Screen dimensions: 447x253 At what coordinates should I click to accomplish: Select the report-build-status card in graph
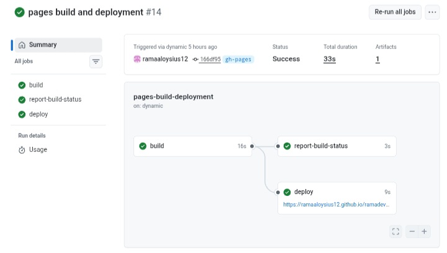pos(337,146)
